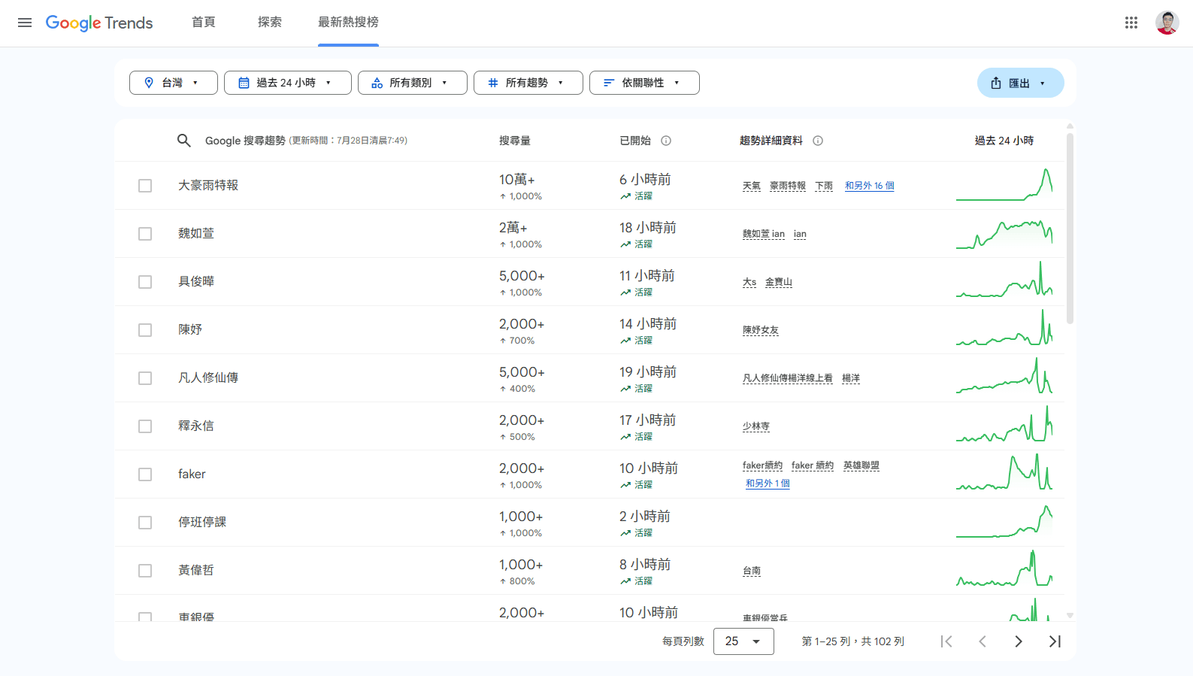This screenshot has height=676, width=1193.
Task: Click the trend sparkline for 釋永信
Action: (x=1004, y=424)
